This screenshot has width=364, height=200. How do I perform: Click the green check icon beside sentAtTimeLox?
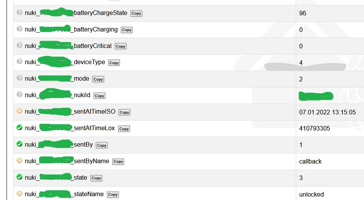20,127
